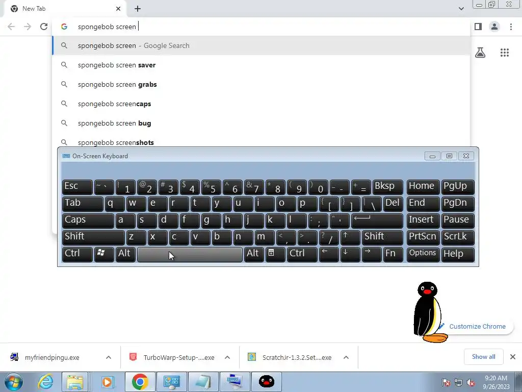The width and height of the screenshot is (522, 392).
Task: Toggle the left Ctrl key on keyboard
Action: (x=77, y=254)
